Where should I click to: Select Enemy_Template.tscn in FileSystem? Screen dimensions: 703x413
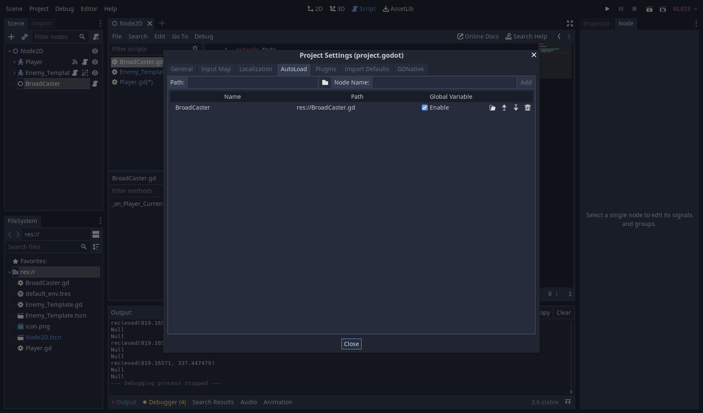coord(56,316)
